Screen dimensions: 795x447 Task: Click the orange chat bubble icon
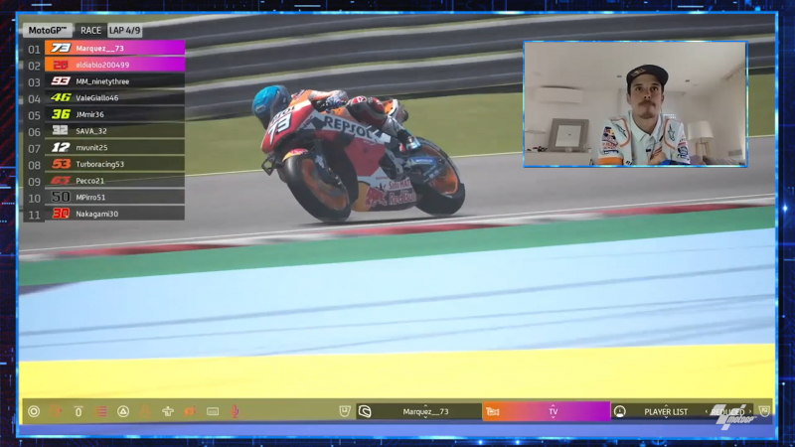click(x=190, y=411)
